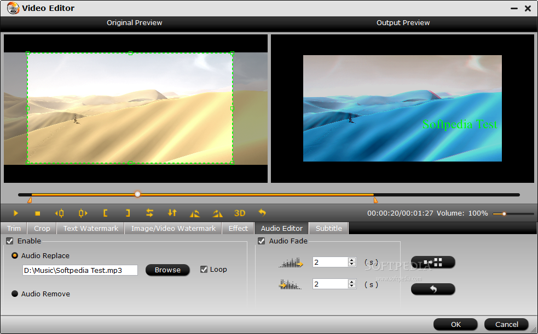Step to the next frame
This screenshot has height=334, width=538.
(x=83, y=213)
